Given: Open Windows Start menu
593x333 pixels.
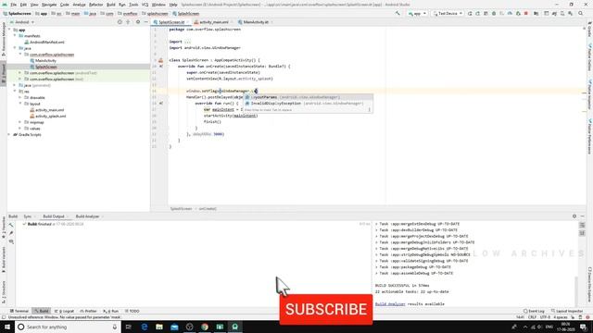Looking at the screenshot, I should [x=7, y=327].
